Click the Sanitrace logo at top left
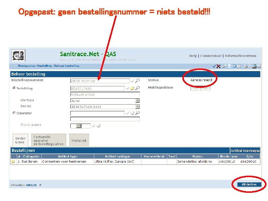The image size is (268, 201). click(x=19, y=55)
